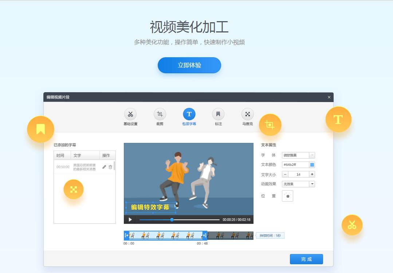The image size is (393, 273).
Task: Click the floating yellow bookmark icon
Action: (40, 129)
